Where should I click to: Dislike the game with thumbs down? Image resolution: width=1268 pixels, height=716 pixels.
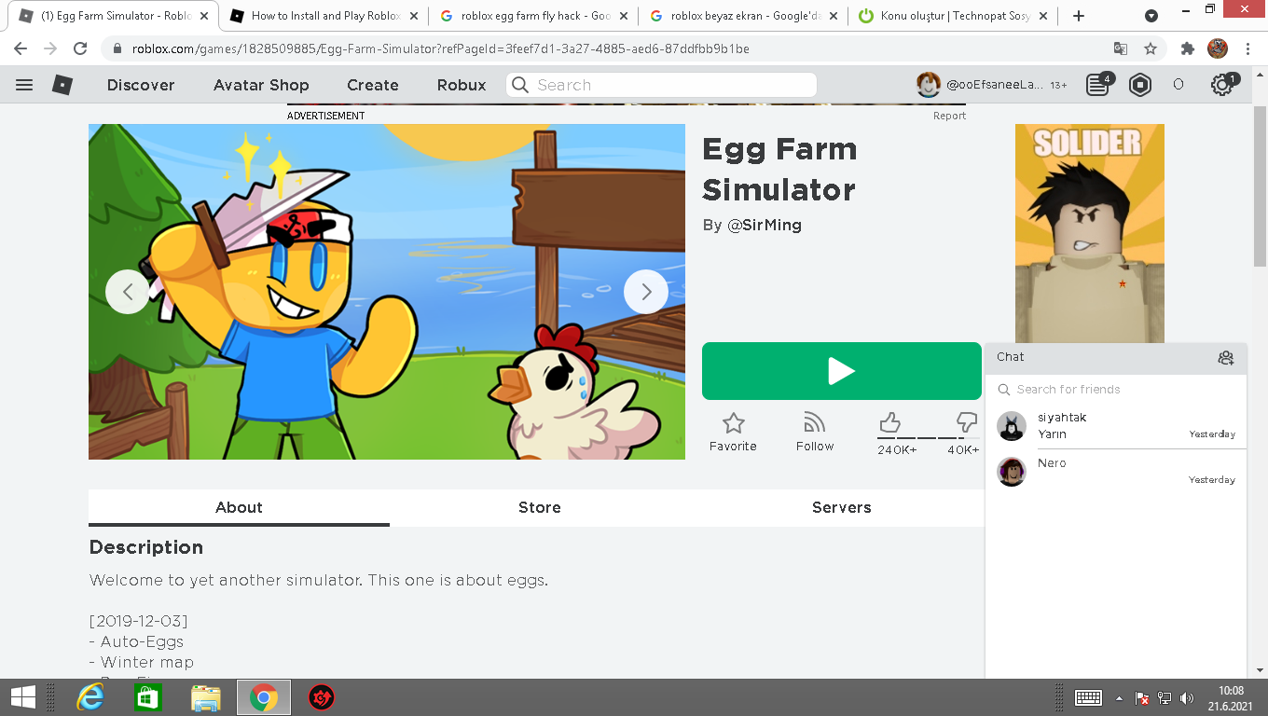[x=967, y=423]
